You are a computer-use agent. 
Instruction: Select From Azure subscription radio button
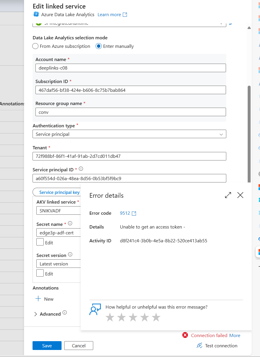click(x=35, y=46)
